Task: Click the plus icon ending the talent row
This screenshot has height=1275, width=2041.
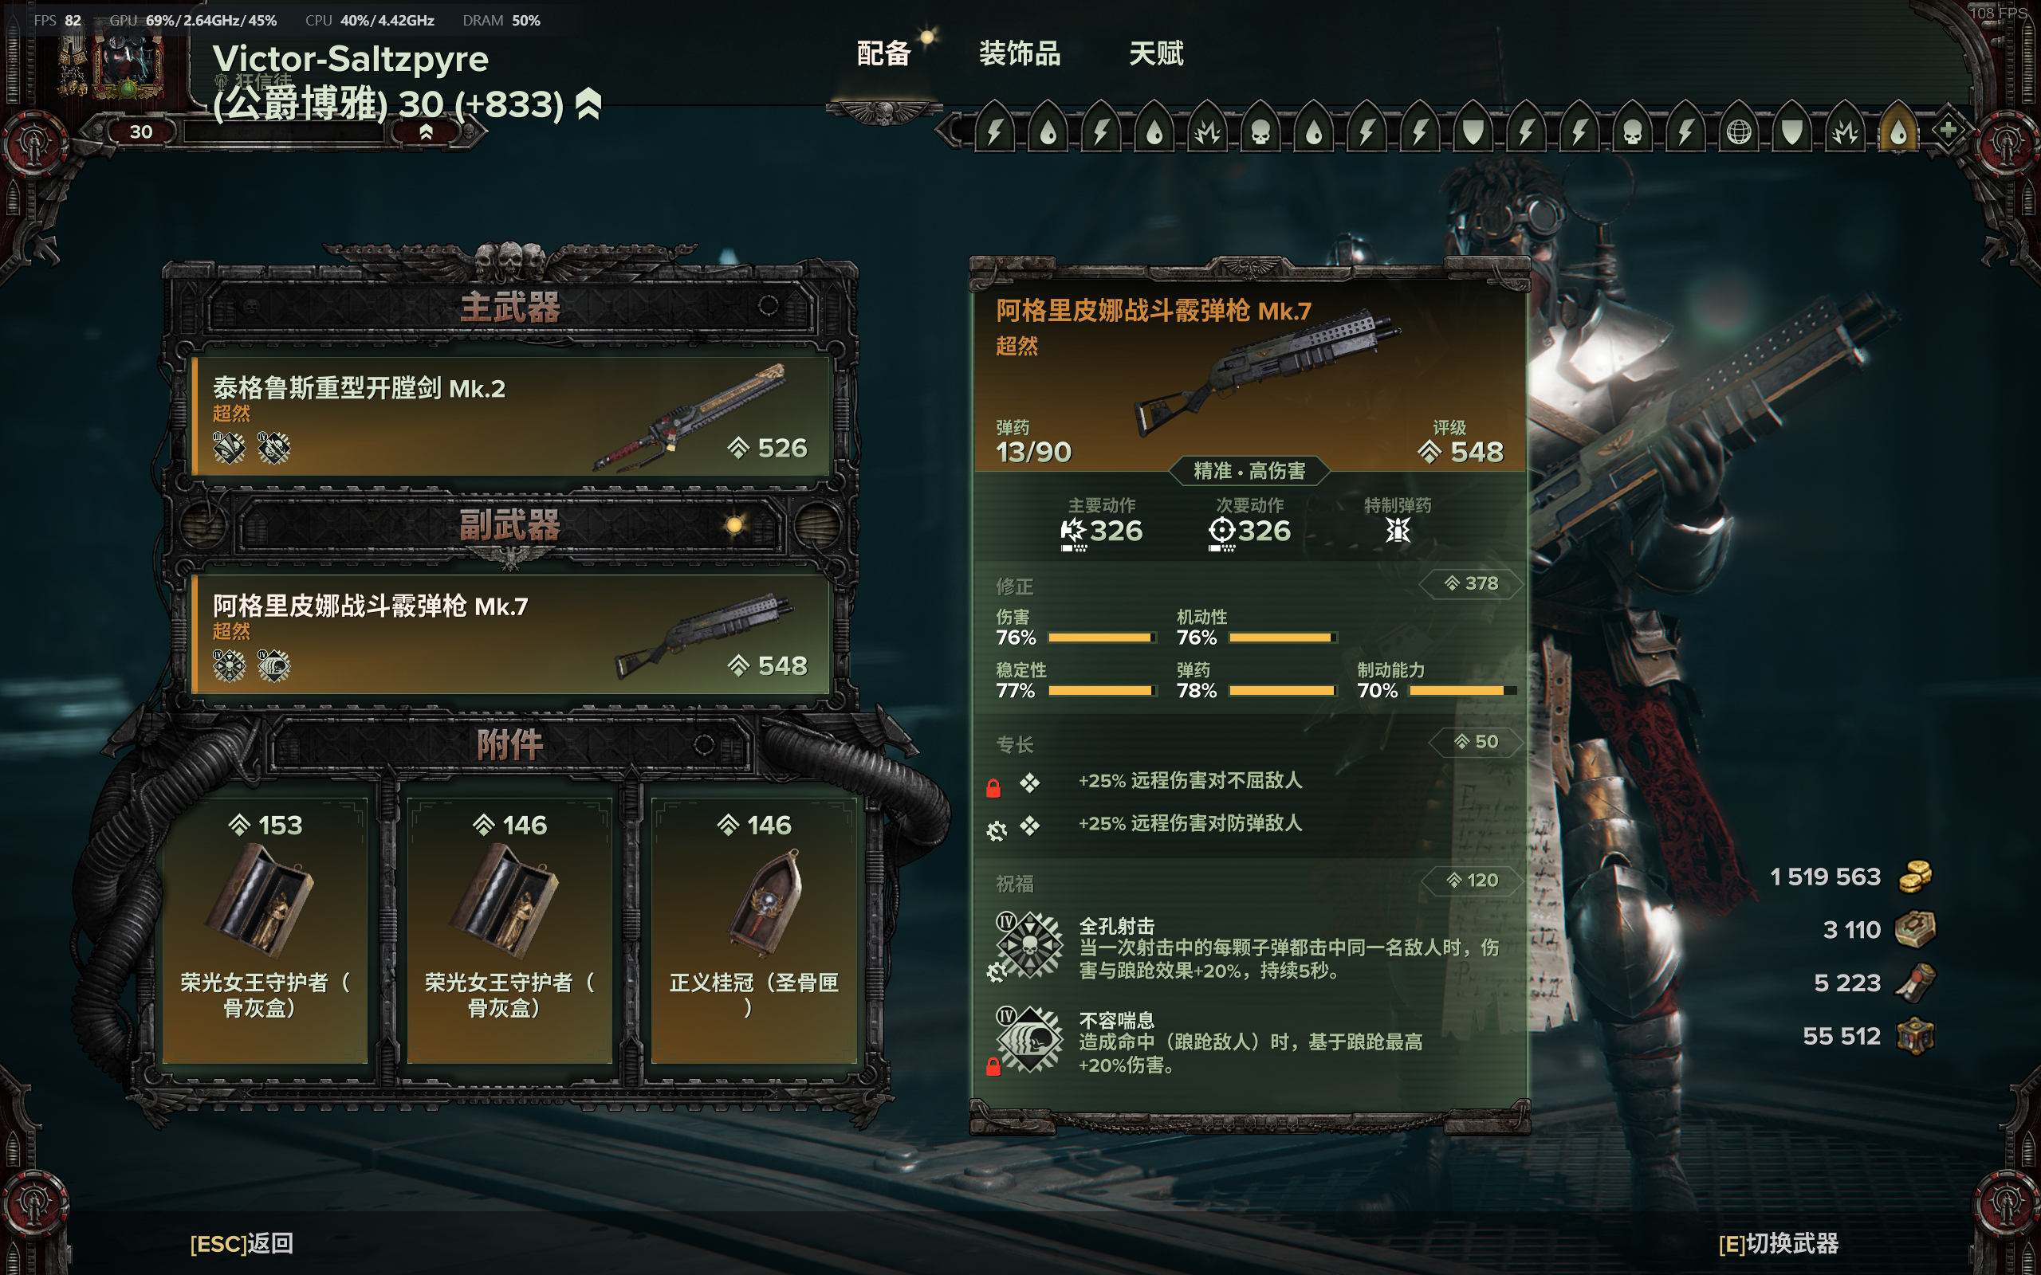Action: point(1948,130)
